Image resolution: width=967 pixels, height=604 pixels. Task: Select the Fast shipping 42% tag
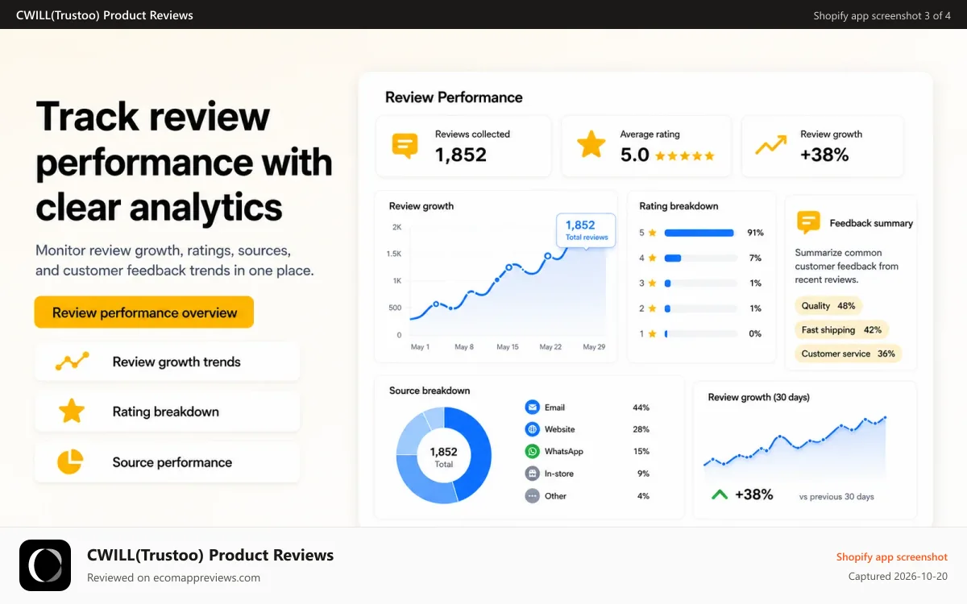pyautogui.click(x=841, y=329)
